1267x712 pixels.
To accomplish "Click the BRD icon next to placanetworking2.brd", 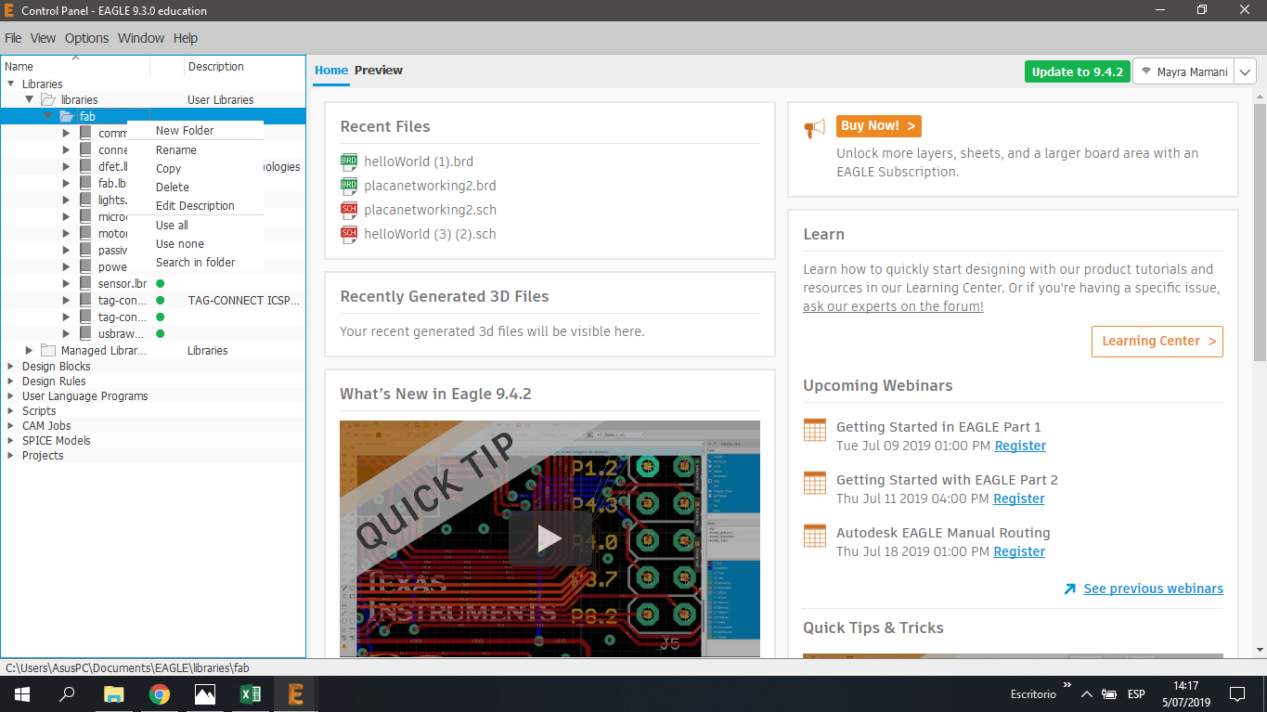I will tap(349, 186).
